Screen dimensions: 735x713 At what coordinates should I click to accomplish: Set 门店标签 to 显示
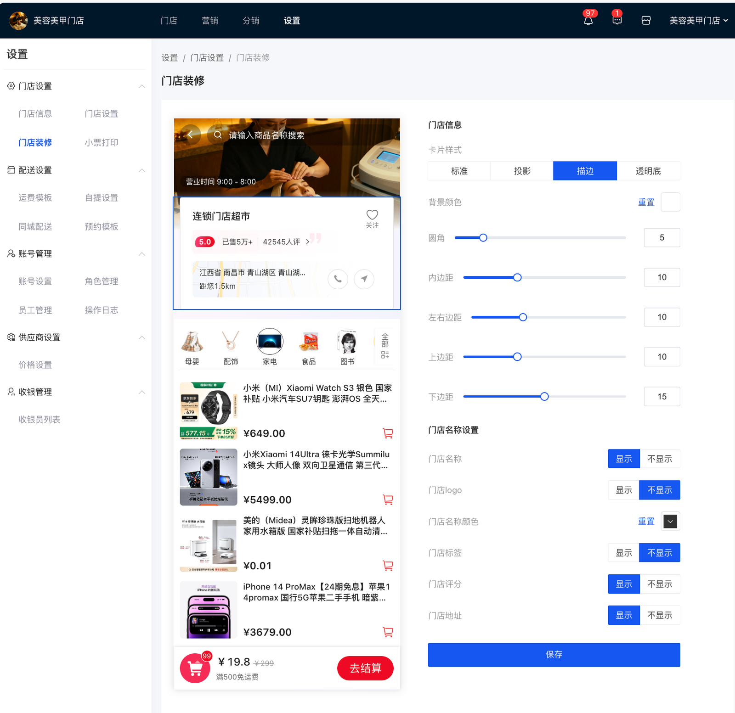tap(623, 553)
